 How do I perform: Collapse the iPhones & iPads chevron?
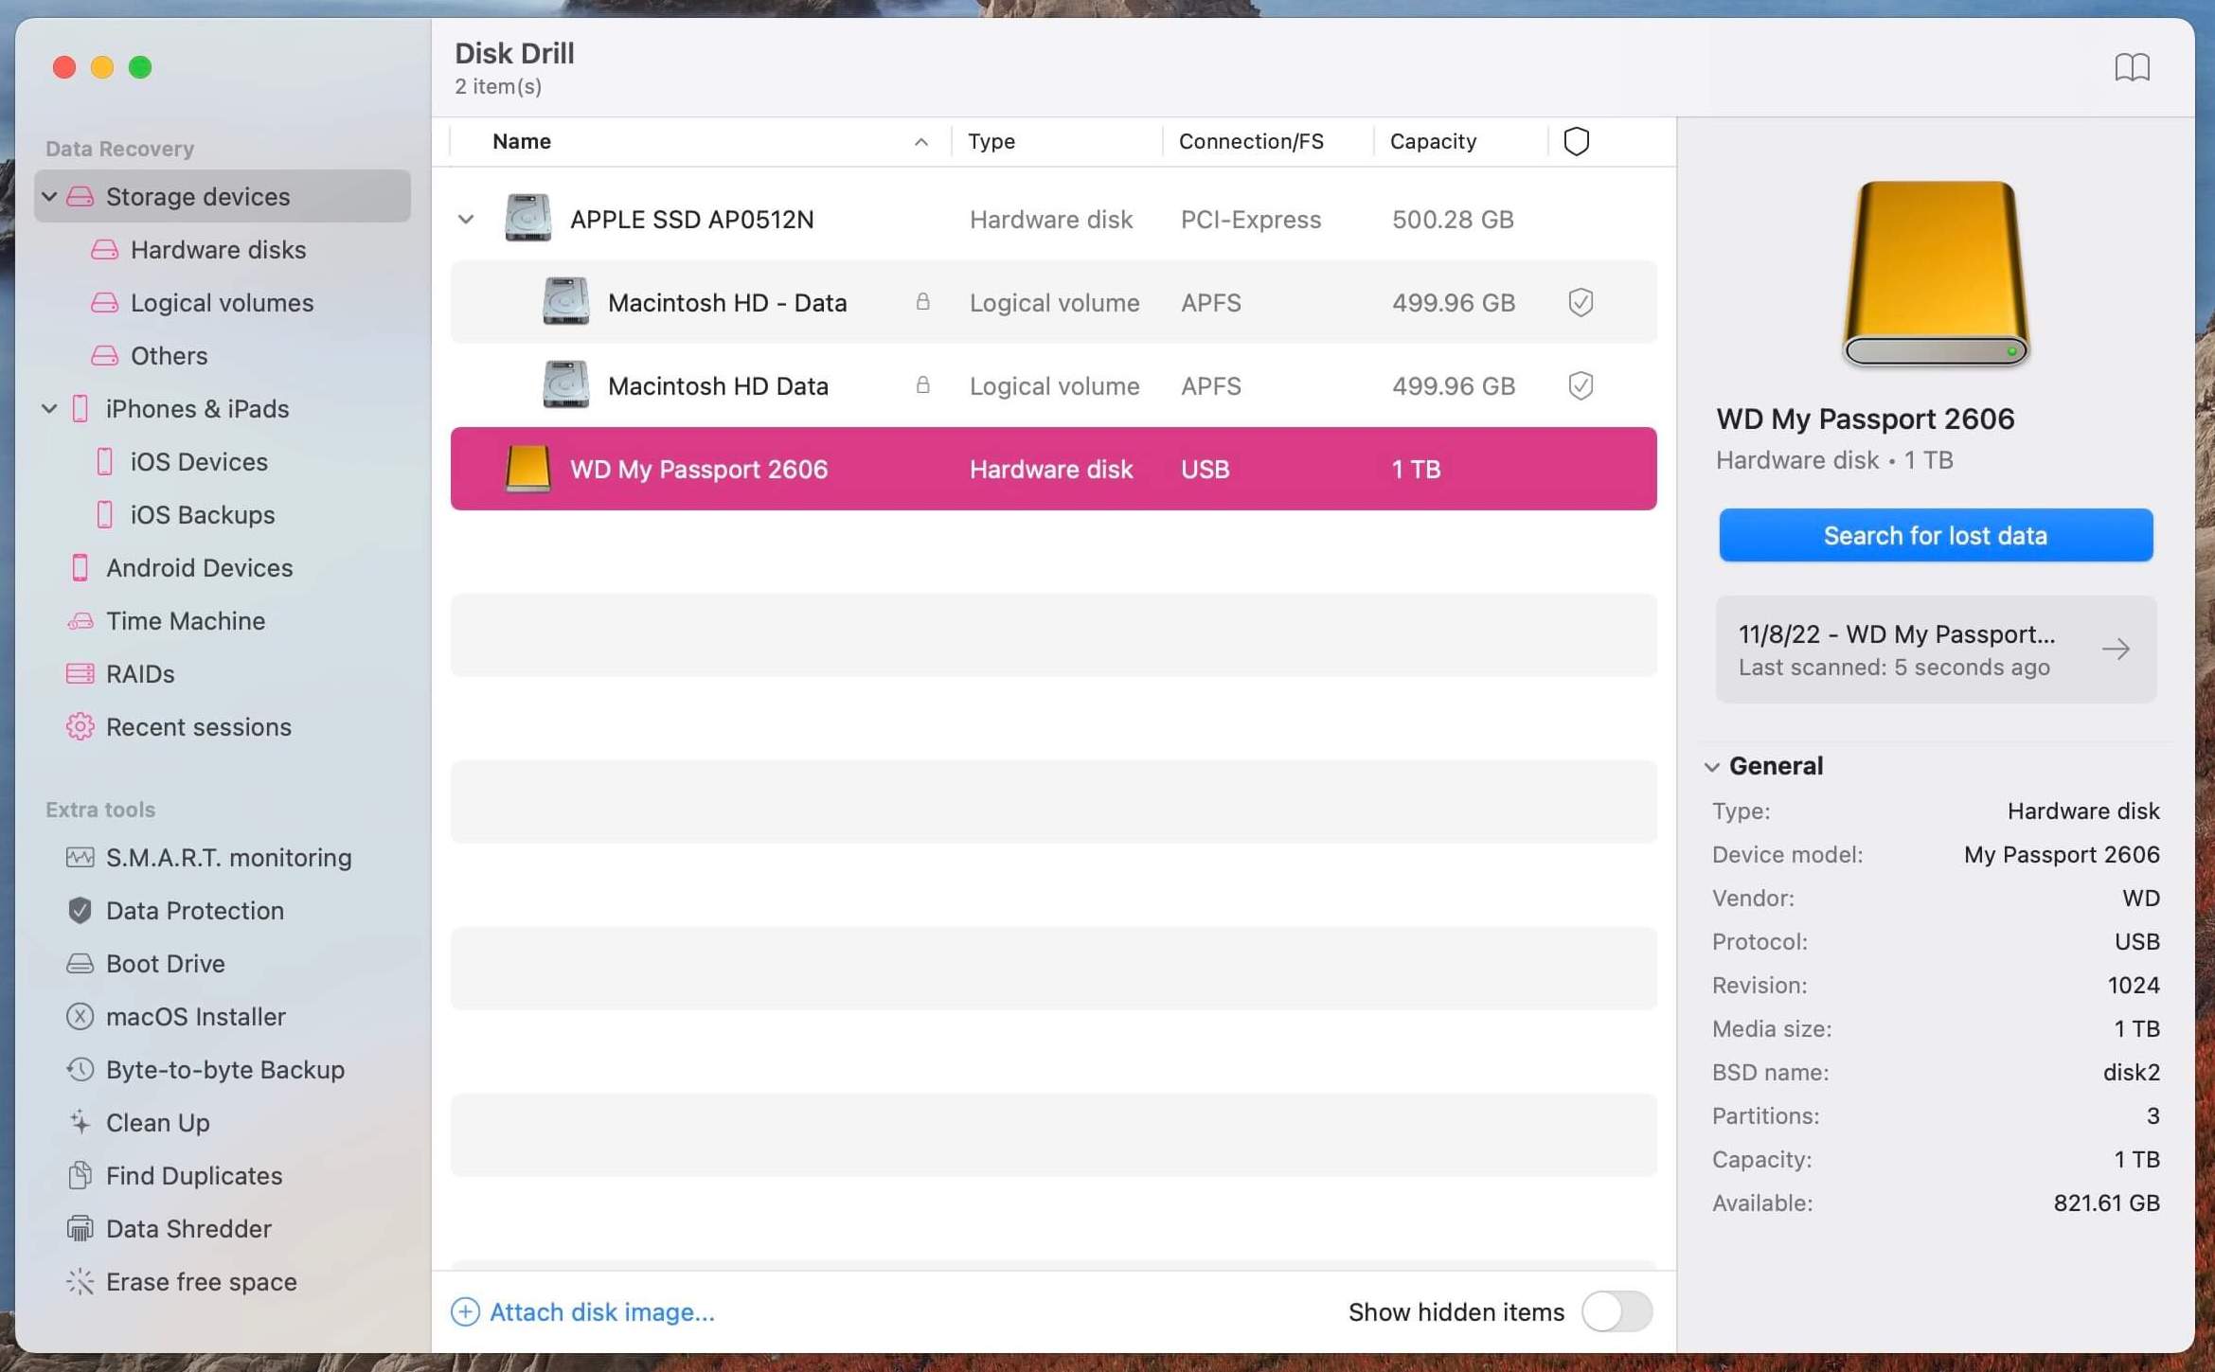tap(49, 408)
